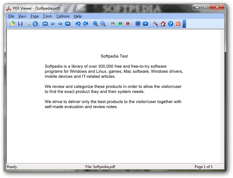
Task: Open the Tools menu
Action: click(47, 16)
